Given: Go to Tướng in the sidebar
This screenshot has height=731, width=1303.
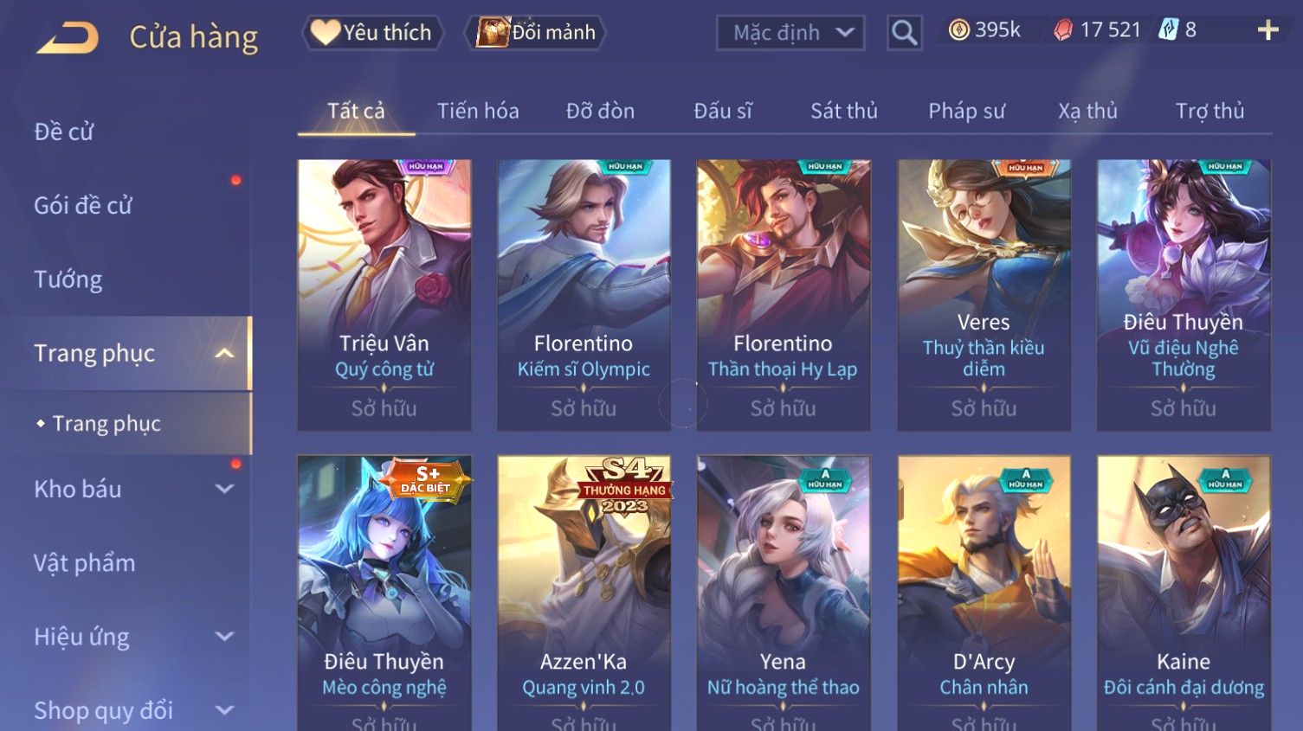Looking at the screenshot, I should [68, 279].
